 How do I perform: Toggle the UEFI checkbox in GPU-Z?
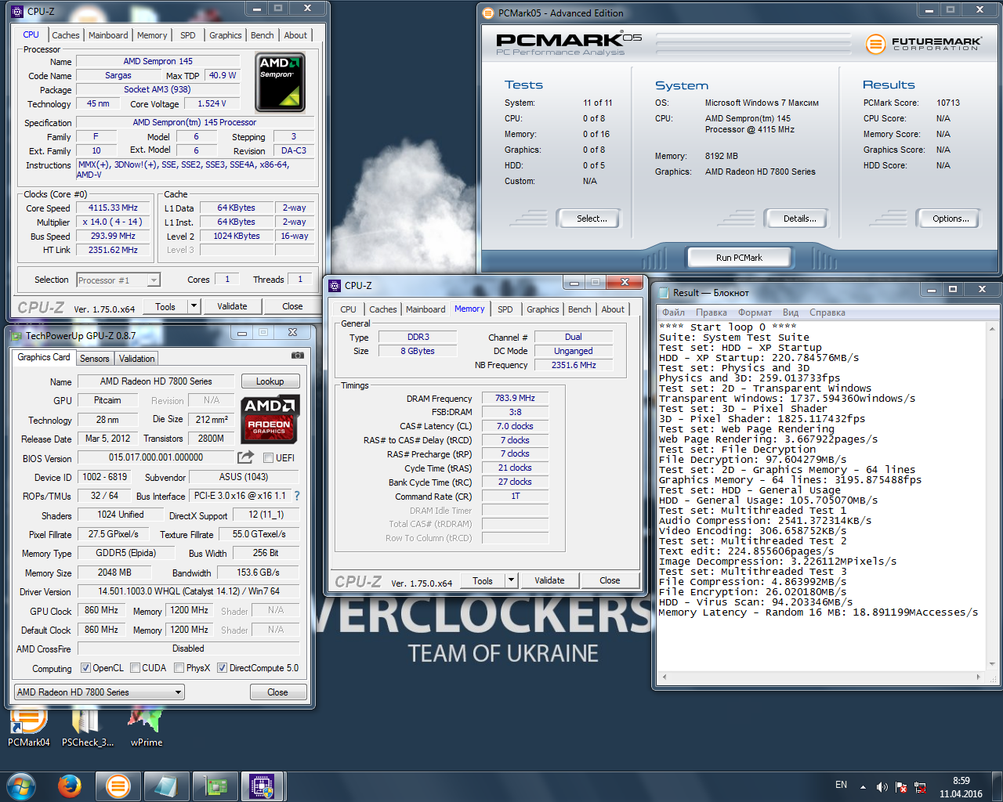(268, 457)
